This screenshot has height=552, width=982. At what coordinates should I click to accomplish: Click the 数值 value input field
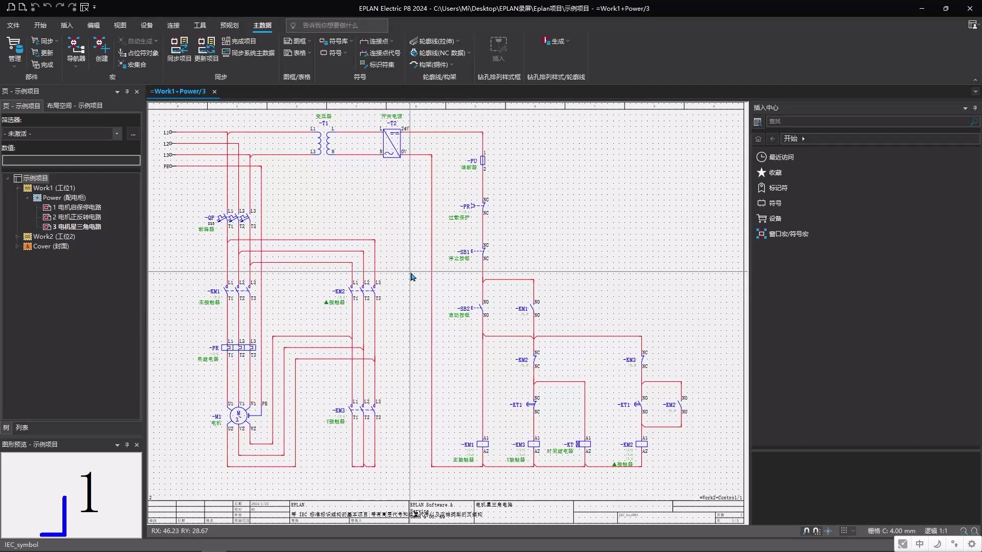click(x=71, y=160)
